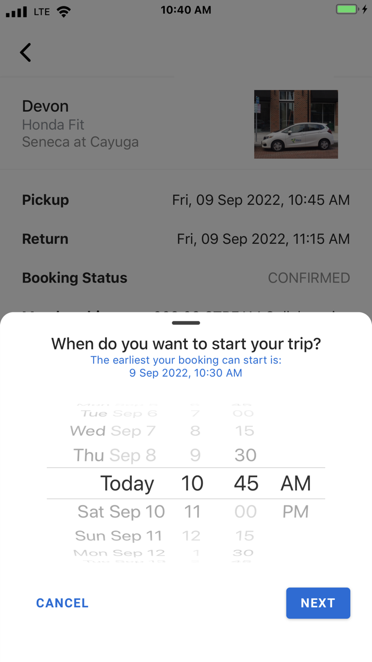This screenshot has width=372, height=662.
Task: Tap the clock showing 10:40 AM
Action: click(186, 10)
